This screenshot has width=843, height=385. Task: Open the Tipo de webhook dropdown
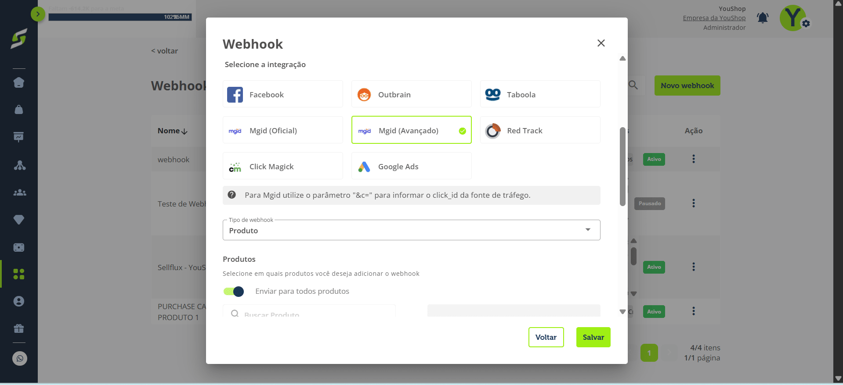411,230
